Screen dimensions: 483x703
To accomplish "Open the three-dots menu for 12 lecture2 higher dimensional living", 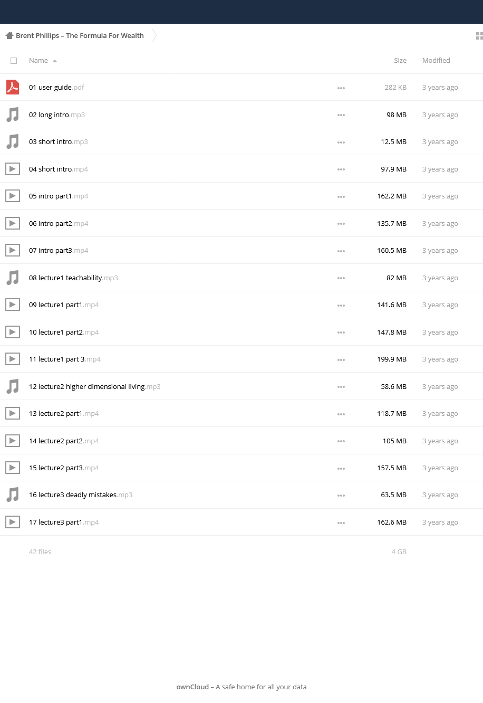I will tap(341, 387).
